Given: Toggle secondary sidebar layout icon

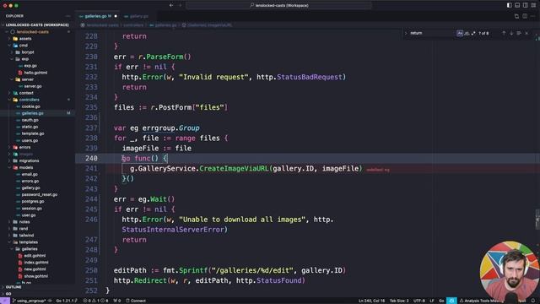Looking at the screenshot, I should pos(525,6).
